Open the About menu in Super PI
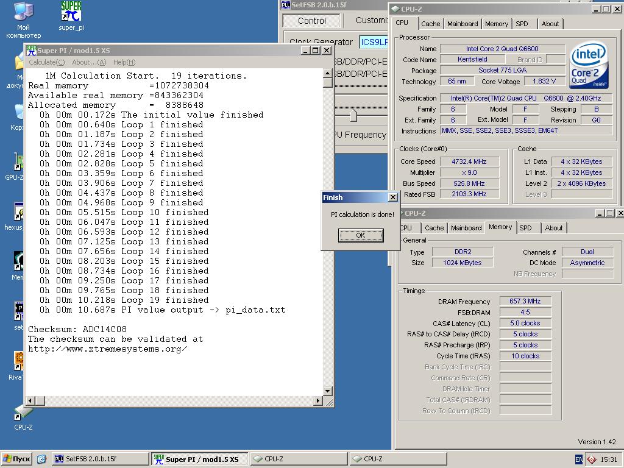 tap(89, 62)
